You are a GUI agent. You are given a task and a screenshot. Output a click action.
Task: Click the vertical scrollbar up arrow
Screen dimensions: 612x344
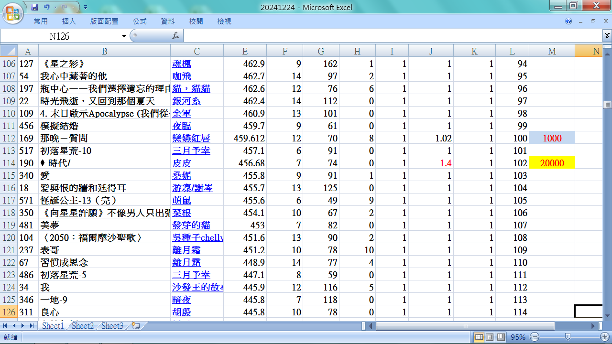point(607,54)
